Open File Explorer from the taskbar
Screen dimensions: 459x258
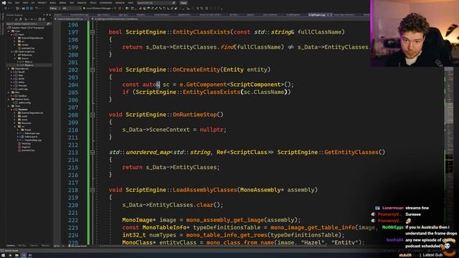(x=16, y=255)
